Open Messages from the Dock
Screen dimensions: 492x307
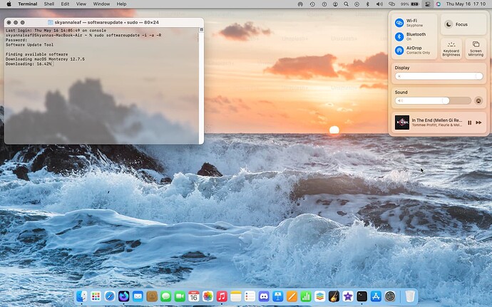coord(165,296)
